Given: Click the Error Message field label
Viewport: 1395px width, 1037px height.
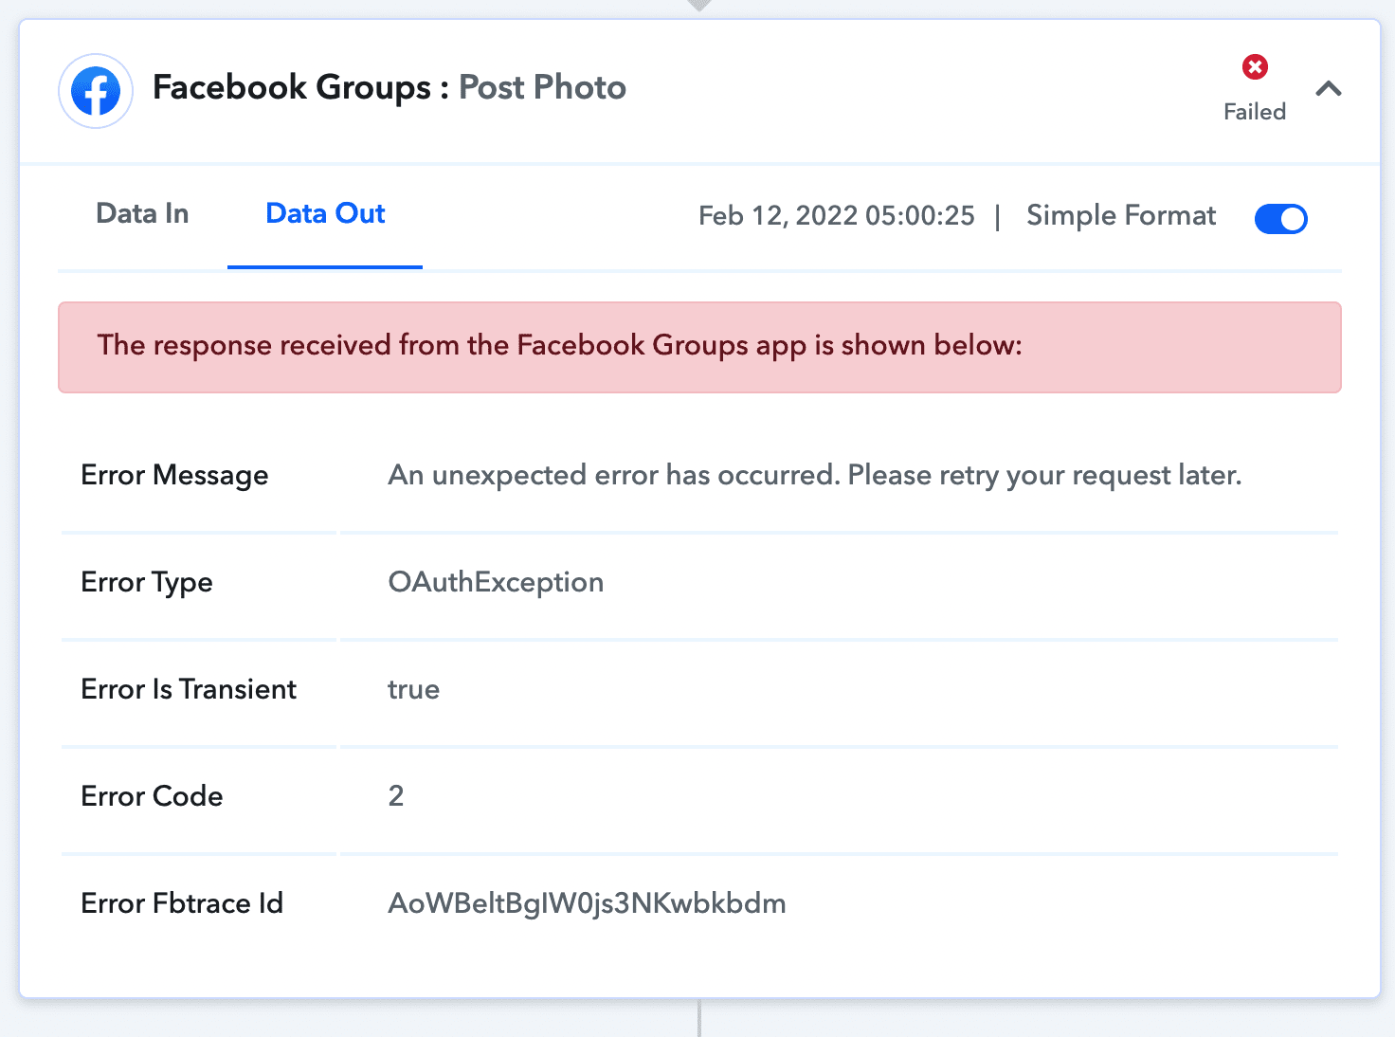Looking at the screenshot, I should click(x=174, y=475).
